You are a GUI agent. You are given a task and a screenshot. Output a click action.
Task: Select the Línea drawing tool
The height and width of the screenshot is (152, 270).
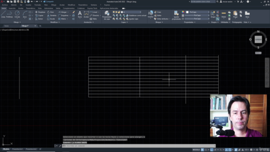[3, 14]
